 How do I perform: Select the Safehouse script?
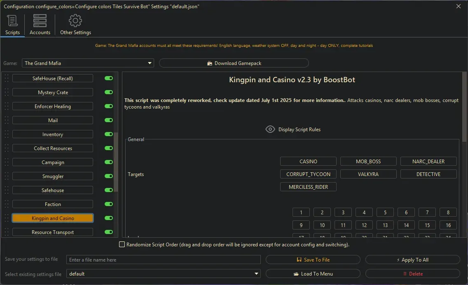pyautogui.click(x=53, y=190)
